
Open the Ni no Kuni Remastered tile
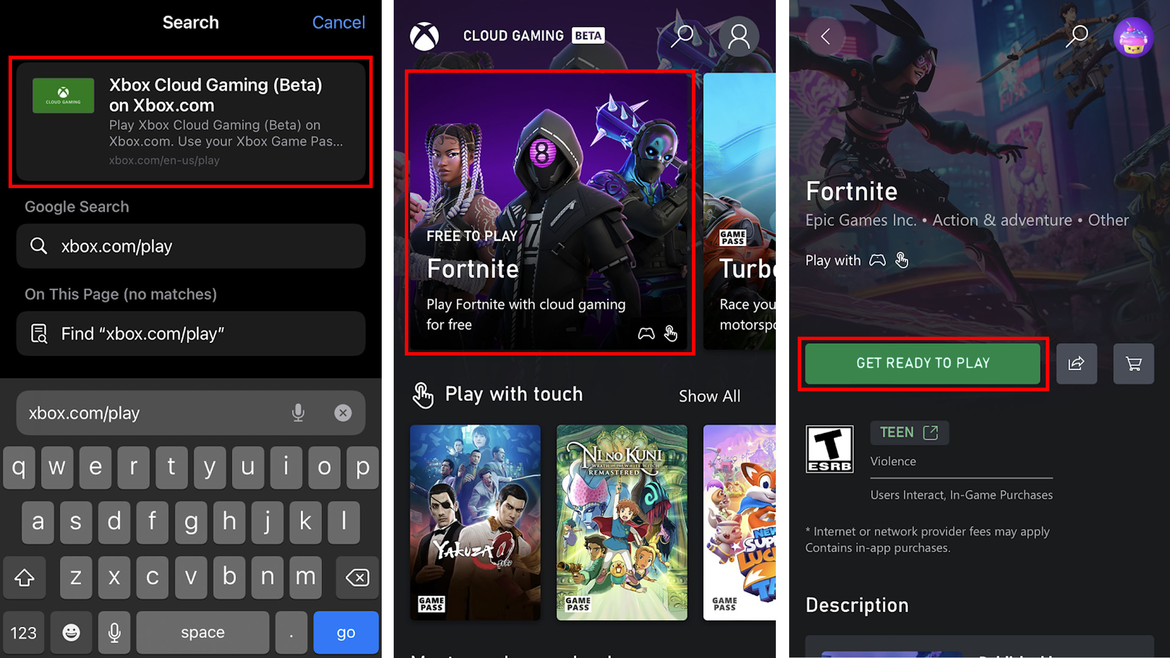(622, 523)
